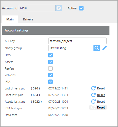The image size is (118, 127).
Task: Reset the Assets last sync
Action: [101, 102]
